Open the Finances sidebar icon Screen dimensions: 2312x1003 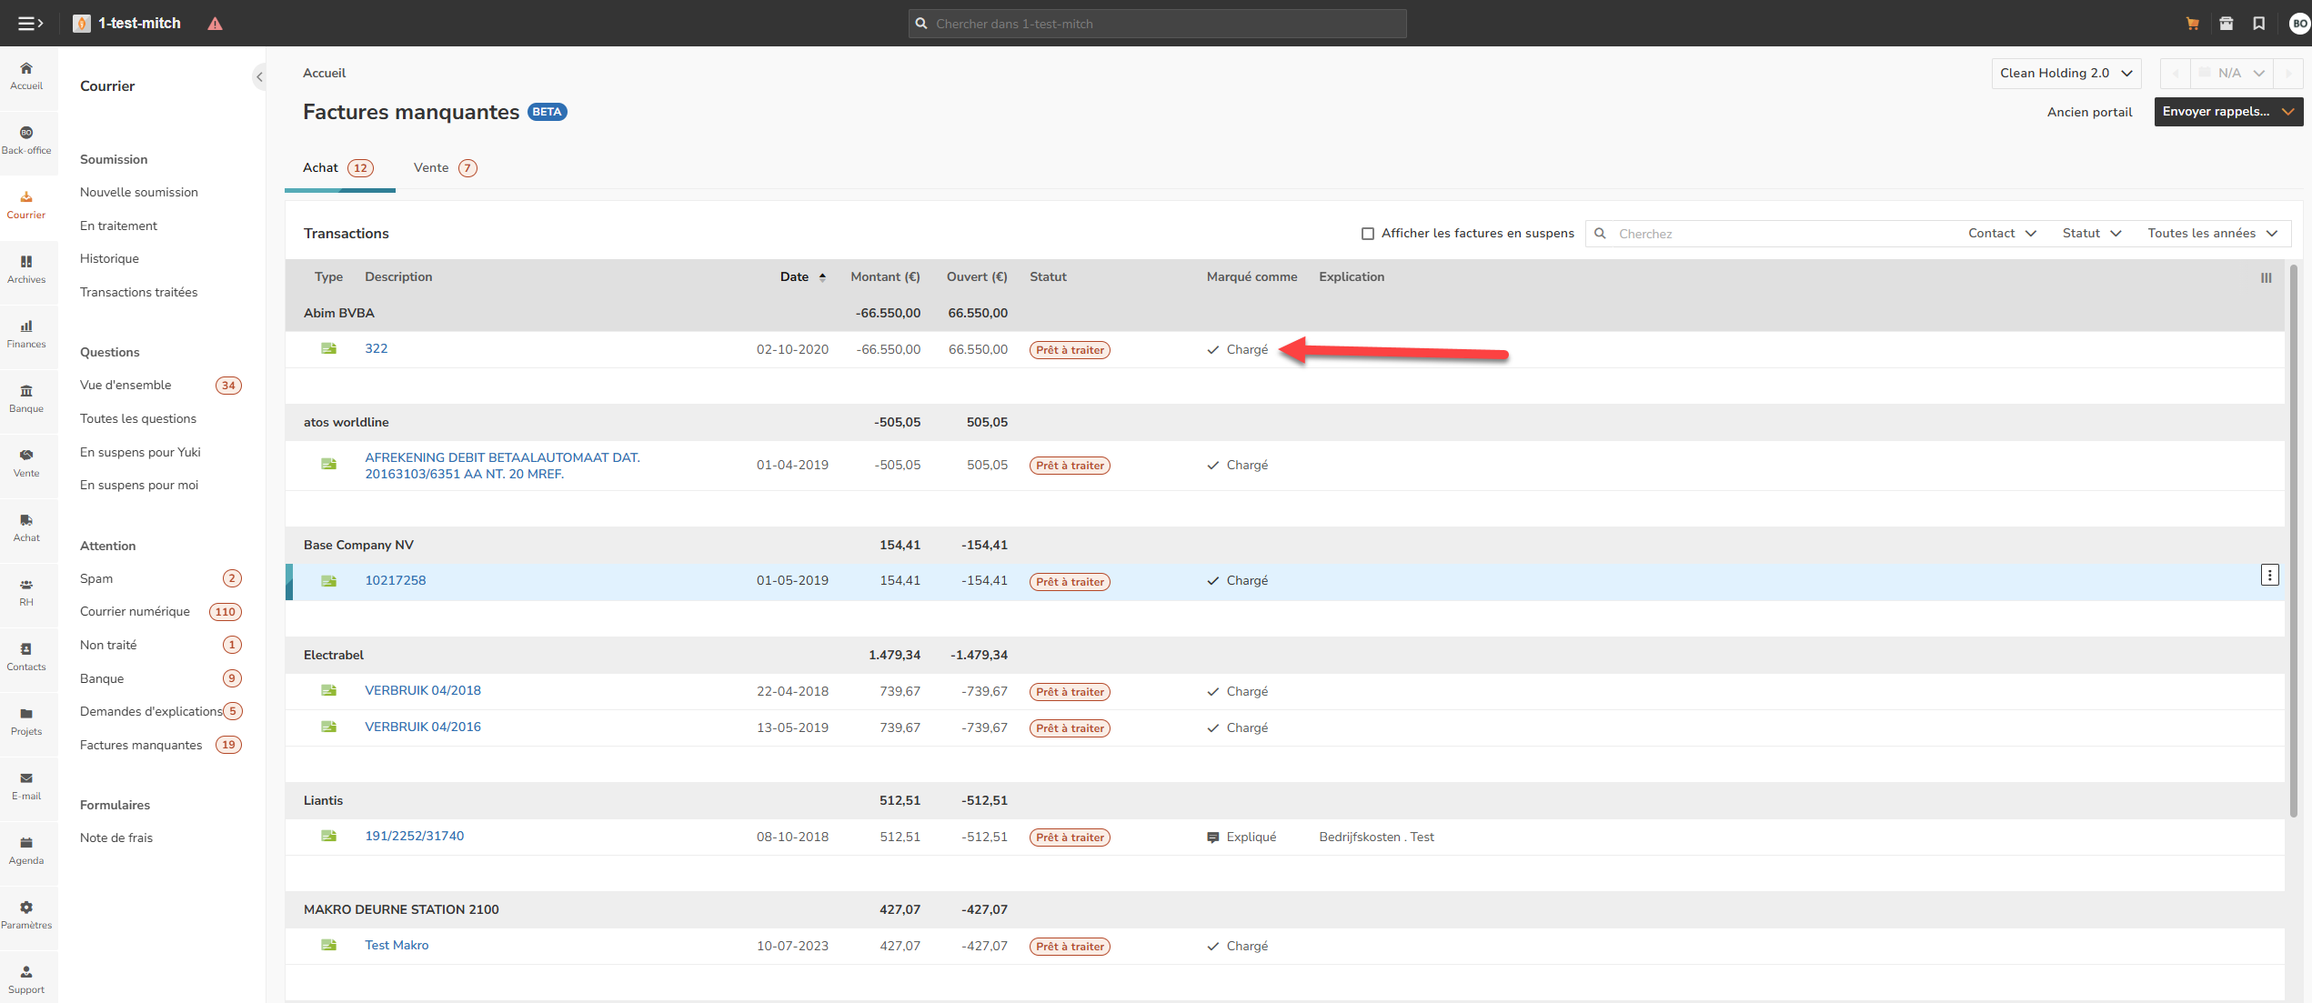click(x=26, y=334)
